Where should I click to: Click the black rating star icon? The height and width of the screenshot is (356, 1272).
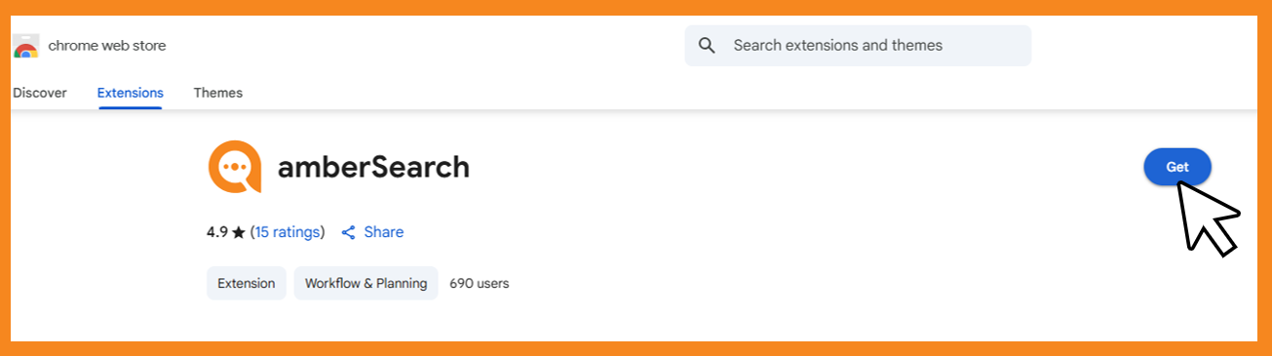pyautogui.click(x=239, y=232)
